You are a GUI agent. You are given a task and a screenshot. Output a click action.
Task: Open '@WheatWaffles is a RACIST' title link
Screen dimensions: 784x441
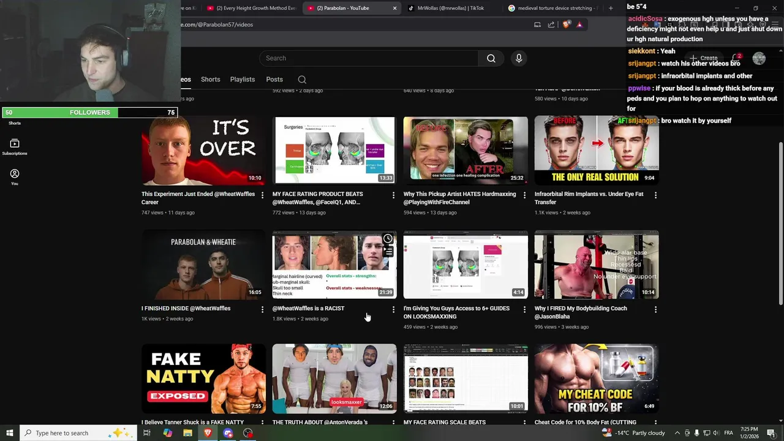pos(308,309)
